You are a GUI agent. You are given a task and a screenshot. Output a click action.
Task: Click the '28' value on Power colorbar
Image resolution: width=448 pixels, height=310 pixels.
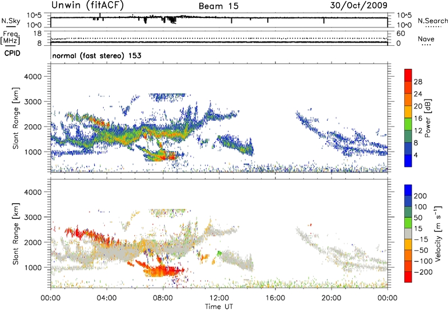coord(418,82)
